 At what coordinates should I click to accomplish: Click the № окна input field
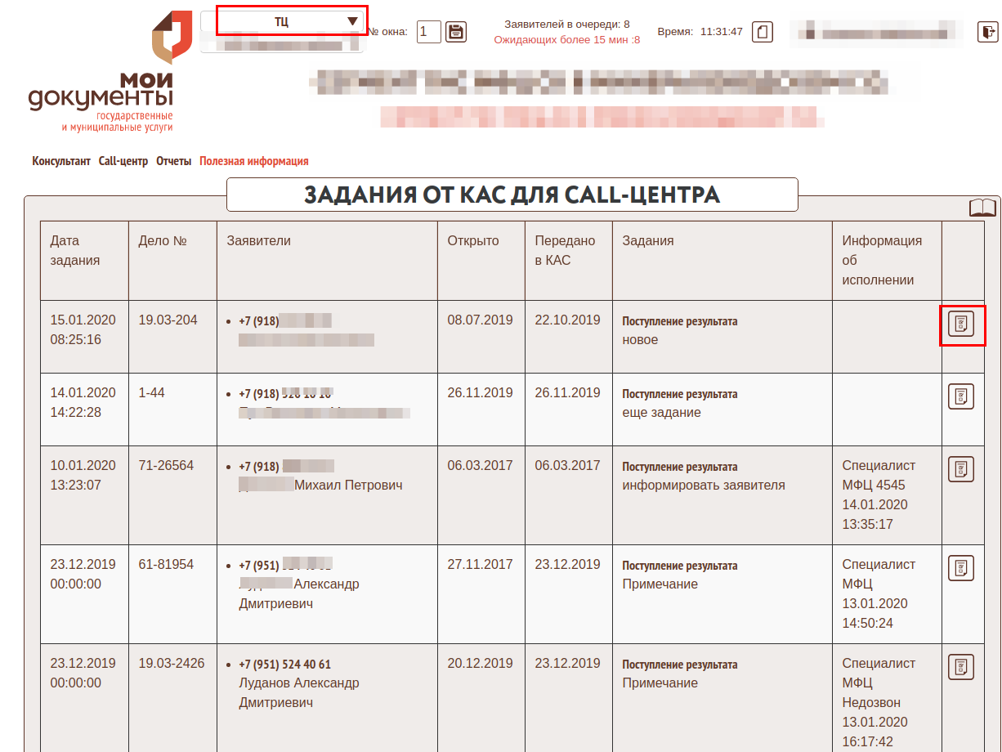pyautogui.click(x=428, y=32)
